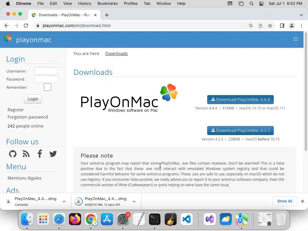Click the share icon in address bar
This screenshot has width=308, height=231.
[x=260, y=26]
